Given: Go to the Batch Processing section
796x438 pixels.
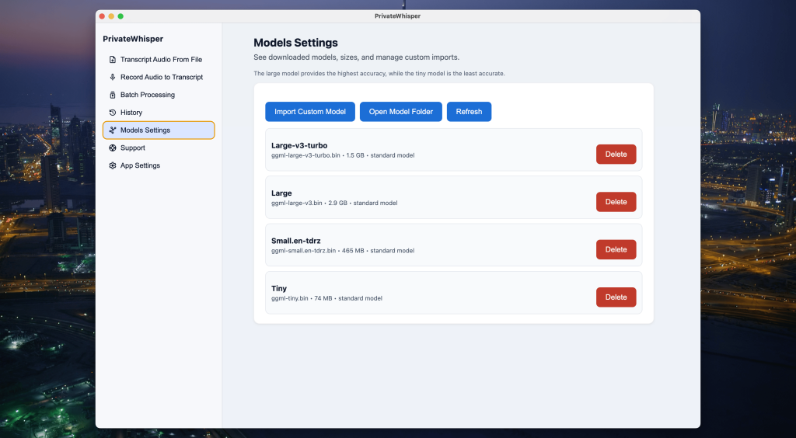Looking at the screenshot, I should pos(147,95).
